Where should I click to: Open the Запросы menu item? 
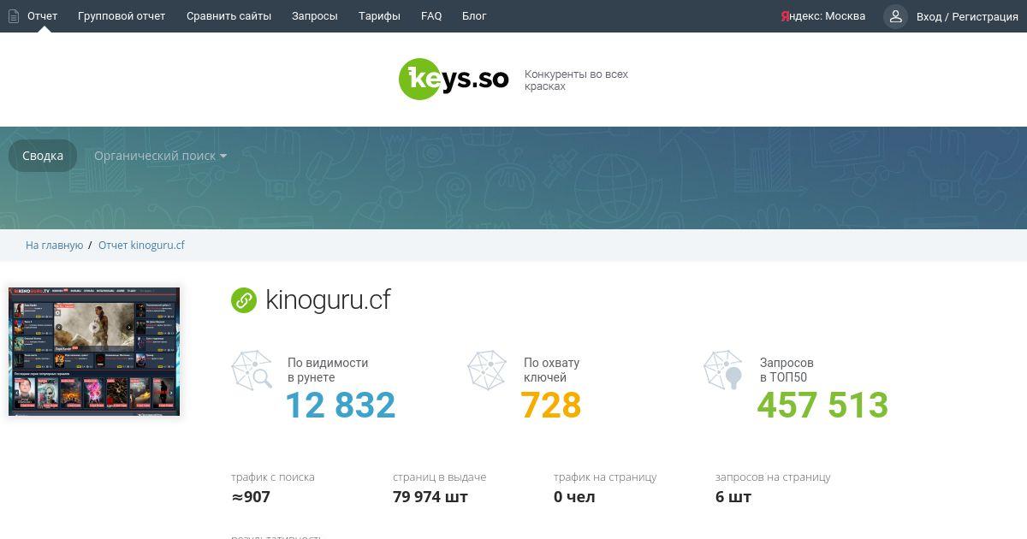[315, 16]
